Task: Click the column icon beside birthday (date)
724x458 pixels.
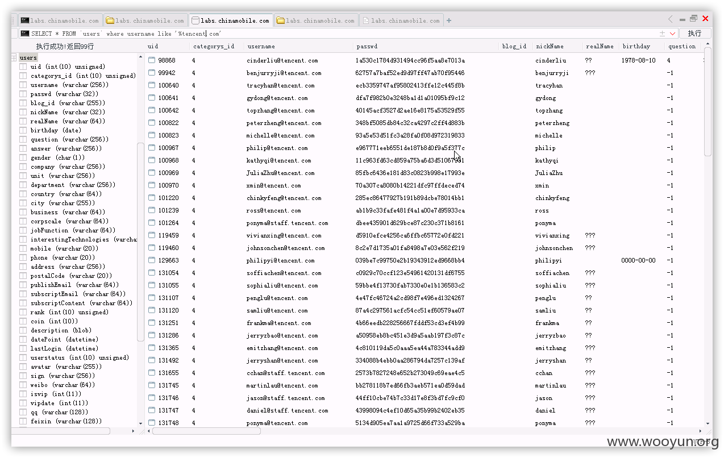Action: [x=23, y=130]
